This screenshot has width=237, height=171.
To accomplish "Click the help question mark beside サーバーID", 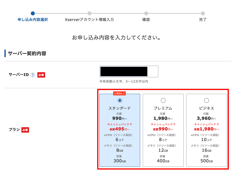I will pyautogui.click(x=33, y=75).
